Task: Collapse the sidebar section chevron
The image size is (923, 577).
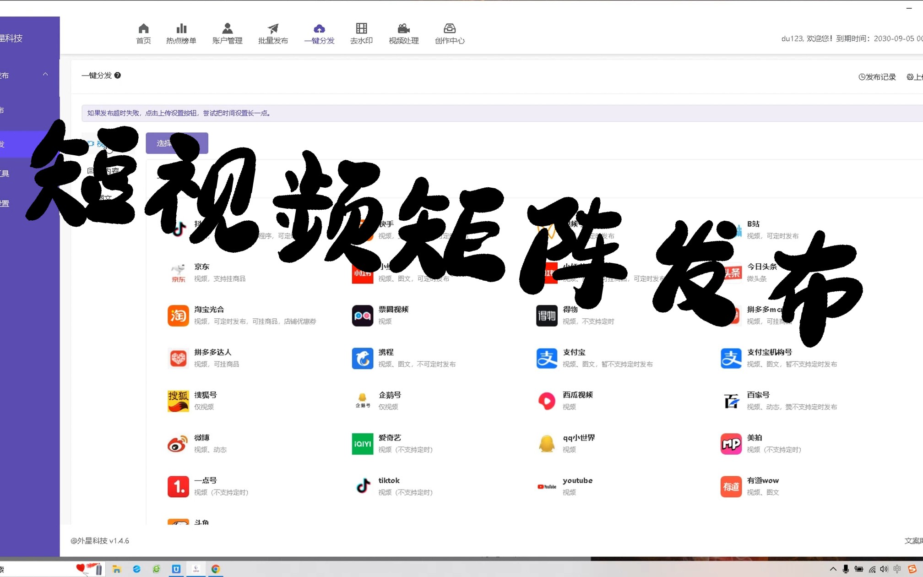Action: (x=45, y=74)
